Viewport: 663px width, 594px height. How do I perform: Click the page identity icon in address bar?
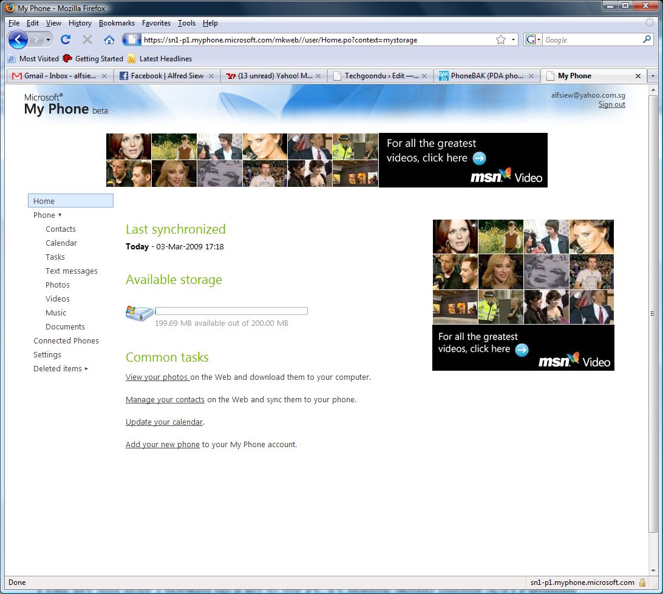[132, 39]
